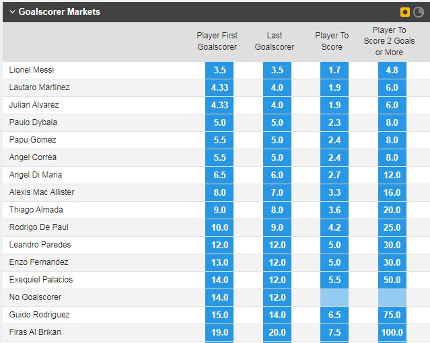The height and width of the screenshot is (343, 430).
Task: Choose Firas Al Brikan 2+ goals odds 100.0
Action: point(392,332)
